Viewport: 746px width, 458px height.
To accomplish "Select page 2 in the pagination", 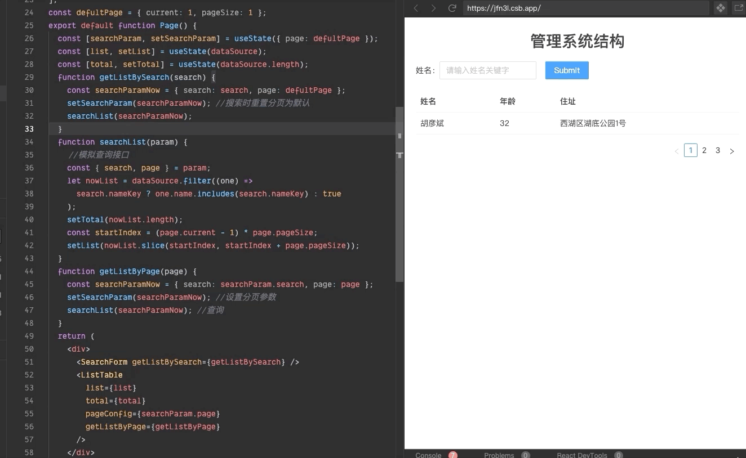I will pos(704,150).
